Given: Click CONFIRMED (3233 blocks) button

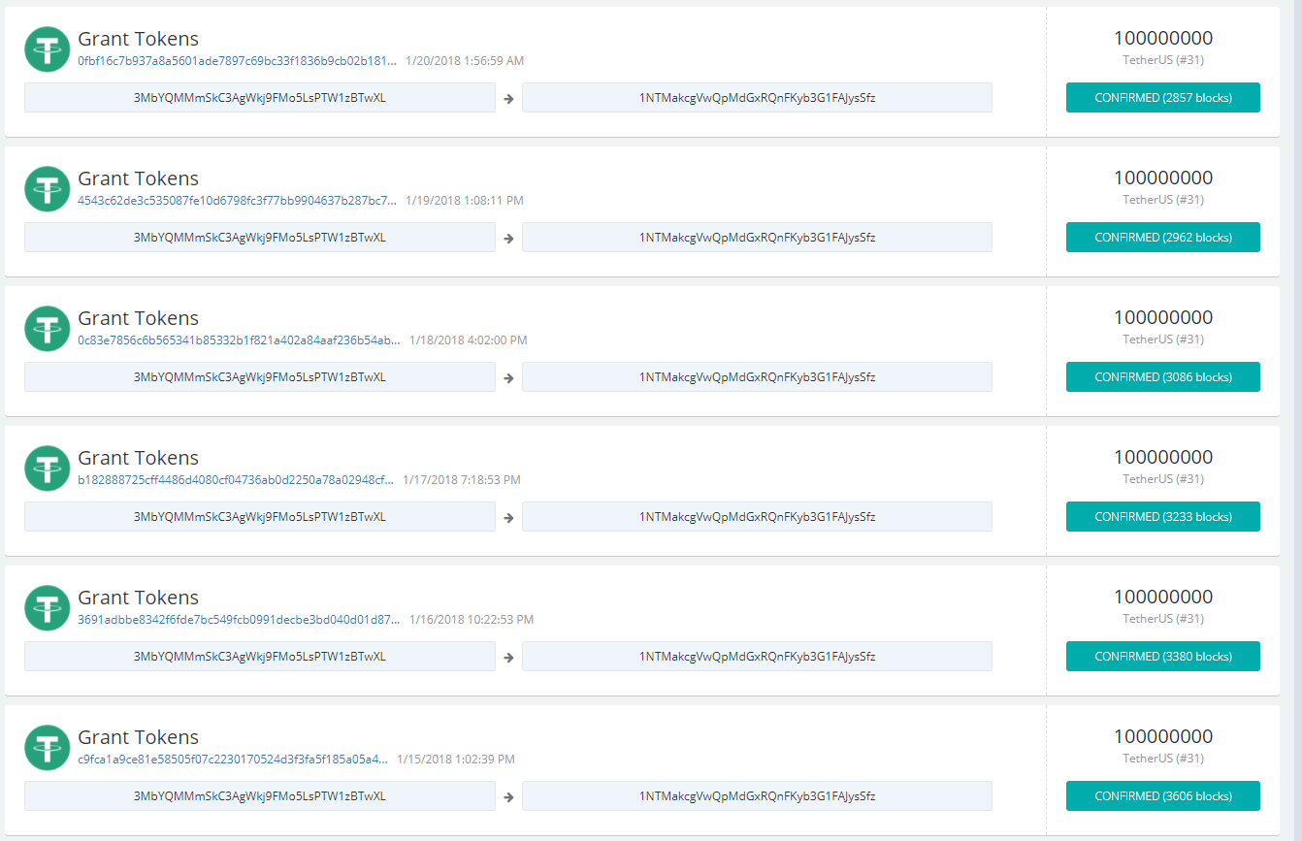Looking at the screenshot, I should [1163, 517].
